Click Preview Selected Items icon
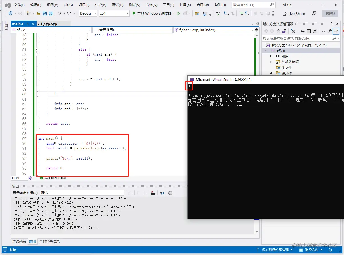 pos(336,31)
